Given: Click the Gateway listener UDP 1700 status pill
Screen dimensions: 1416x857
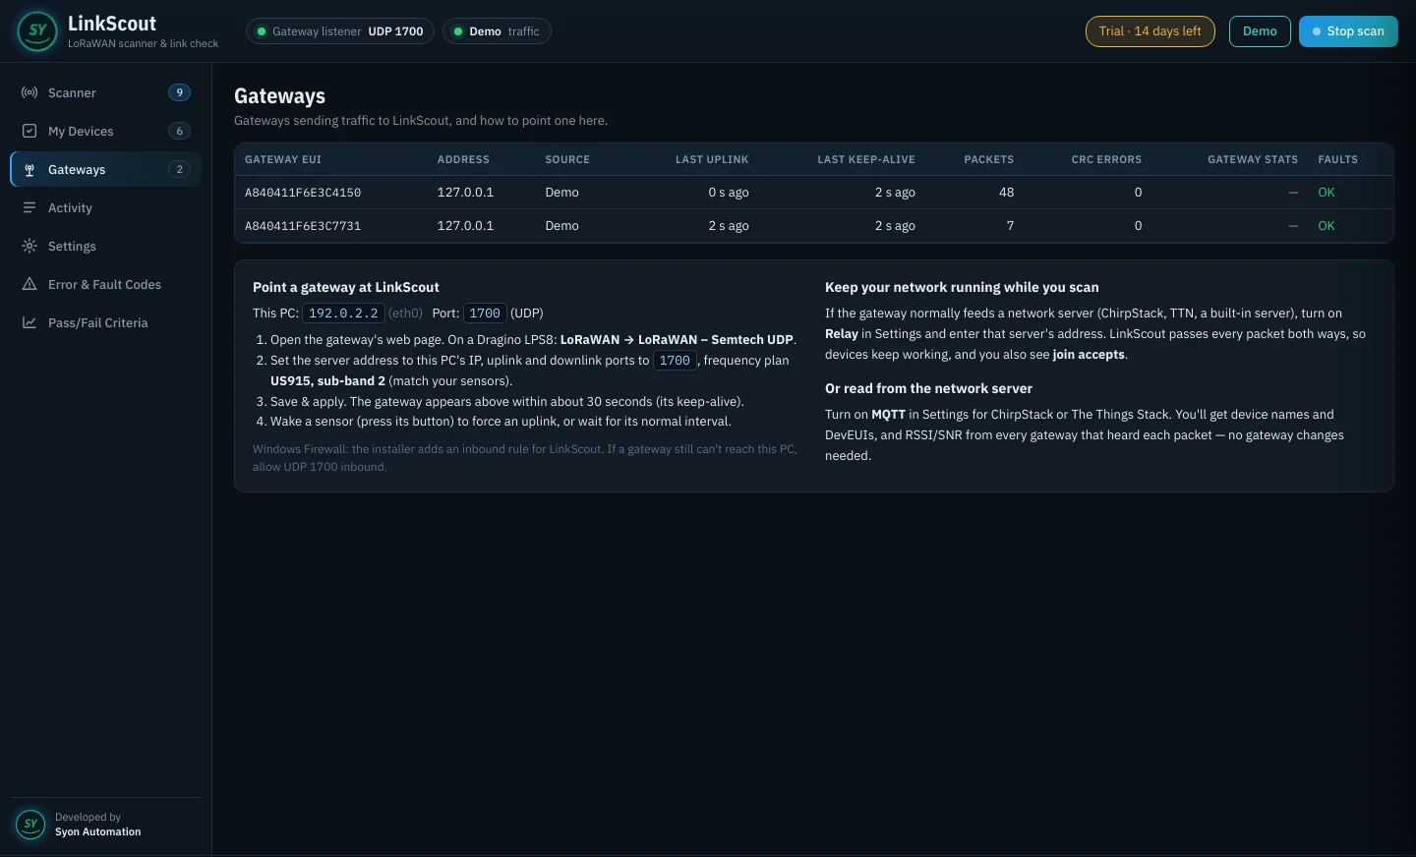Looking at the screenshot, I should 340,31.
